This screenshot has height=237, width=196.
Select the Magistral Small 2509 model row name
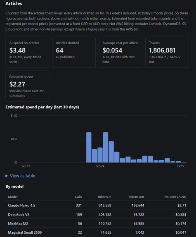click(x=25, y=232)
